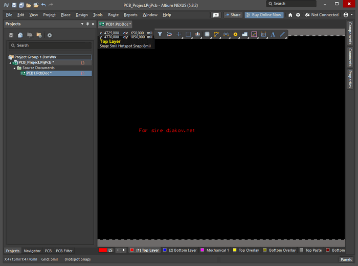Click the place polygon pour icon
This screenshot has width=358, height=266.
244,35
